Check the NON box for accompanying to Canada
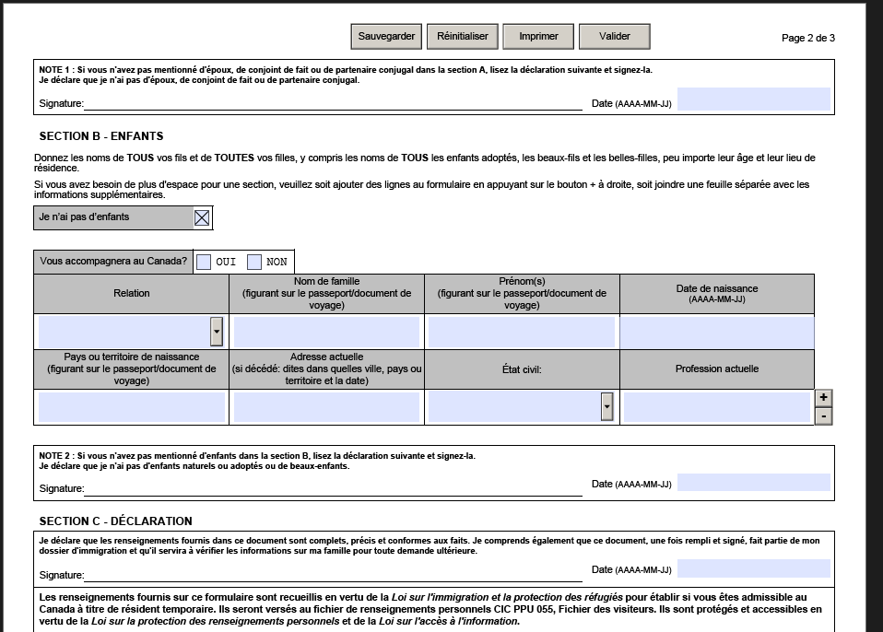Screen dimensions: 883x632 254,262
